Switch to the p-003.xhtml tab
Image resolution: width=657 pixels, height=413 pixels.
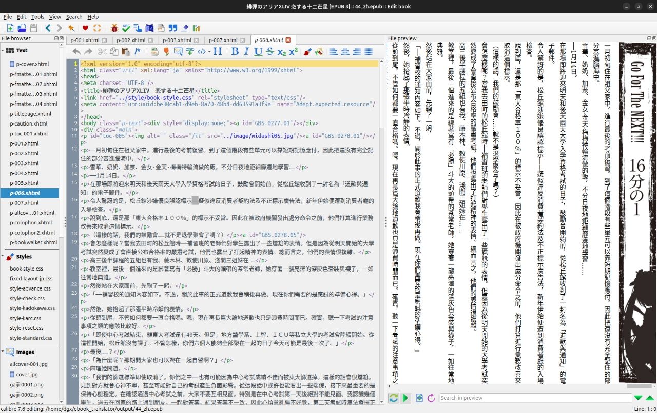177,40
